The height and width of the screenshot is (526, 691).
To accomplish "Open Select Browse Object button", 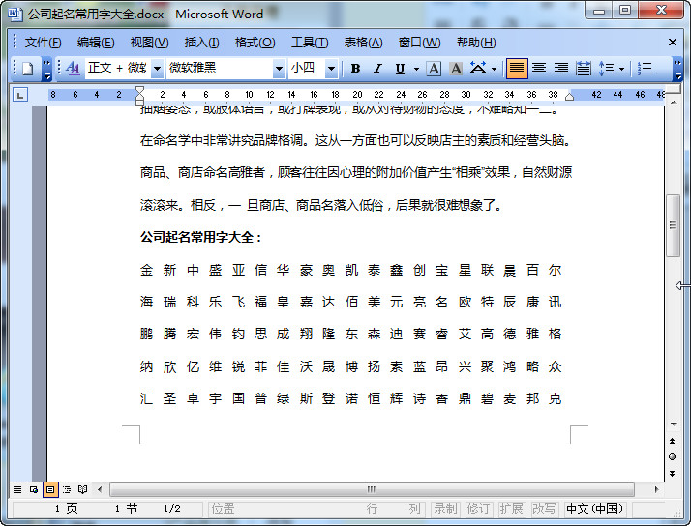I will [672, 457].
